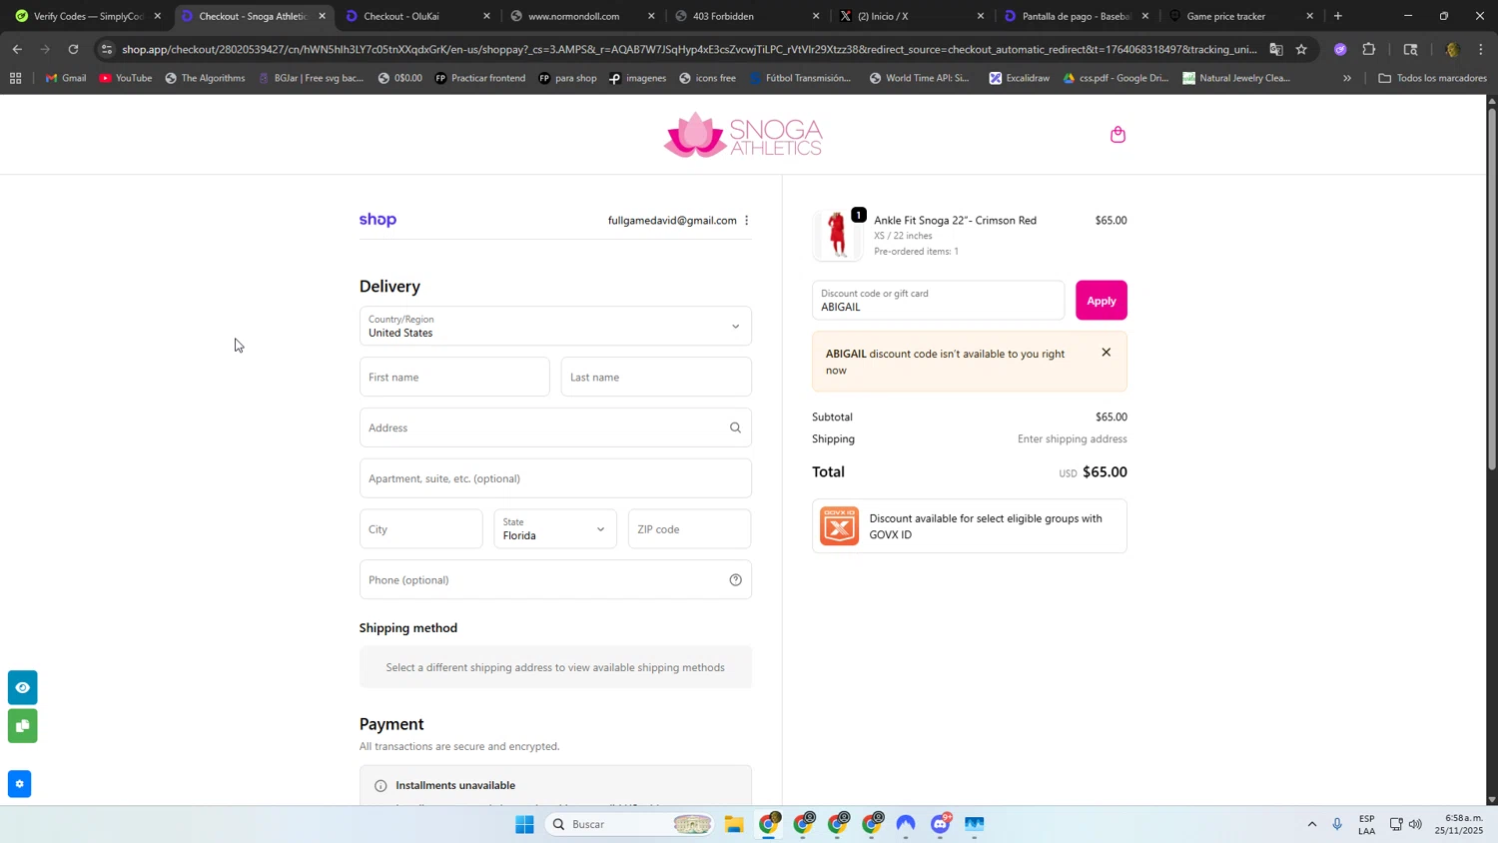Click the fullgamedavid@gmail.com email text
Screen dimensions: 1498x843
click(672, 221)
